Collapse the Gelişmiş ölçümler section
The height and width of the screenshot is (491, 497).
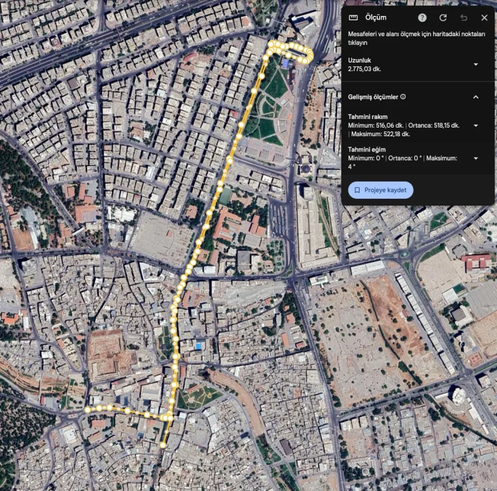click(x=476, y=97)
